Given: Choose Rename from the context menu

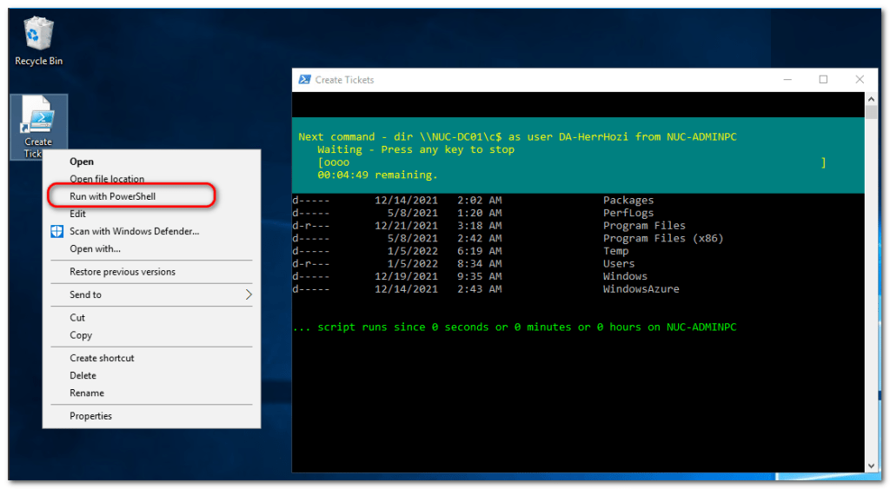Looking at the screenshot, I should 85,393.
